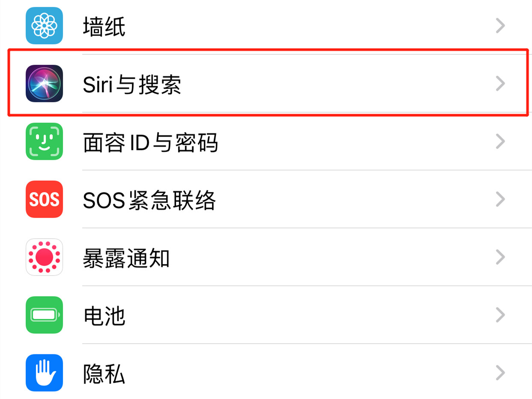Tap the Siri orb icon

[44, 84]
